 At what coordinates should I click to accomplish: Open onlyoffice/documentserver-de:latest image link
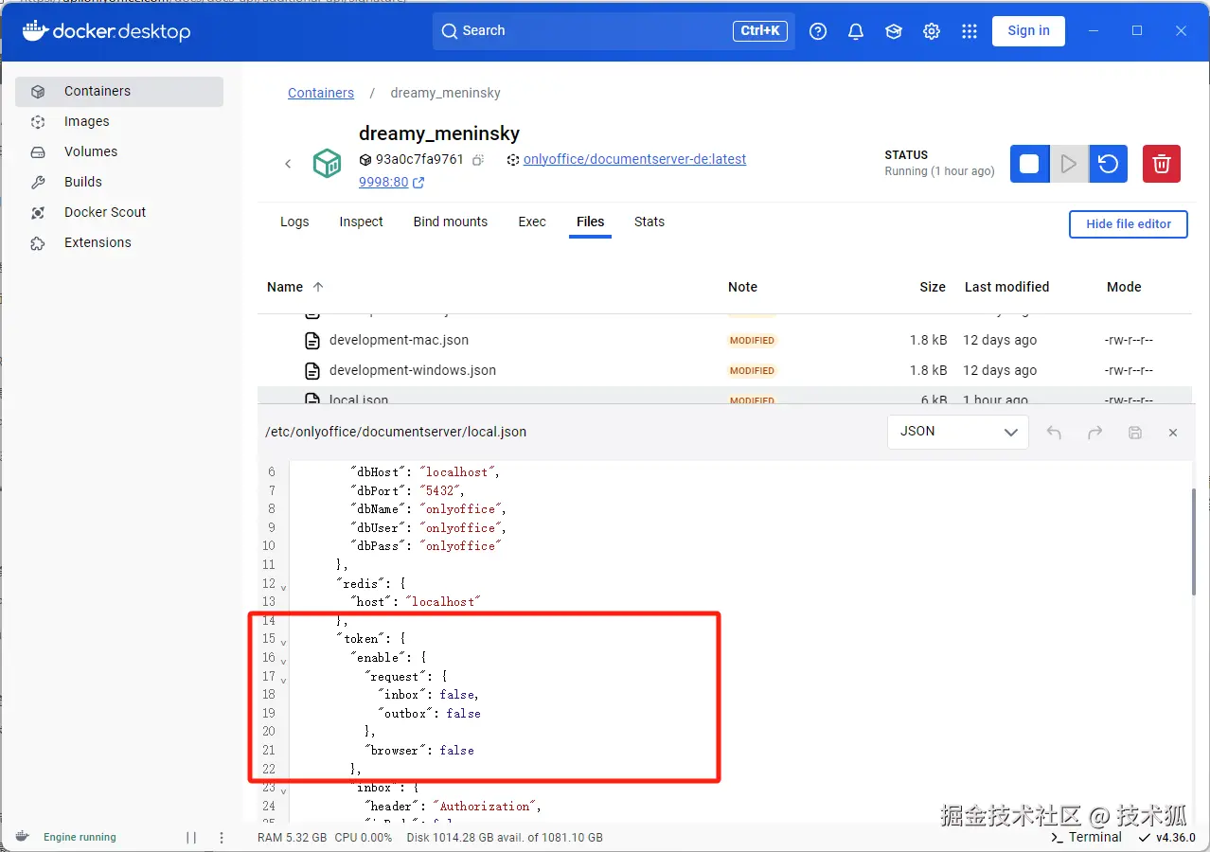pyautogui.click(x=634, y=159)
